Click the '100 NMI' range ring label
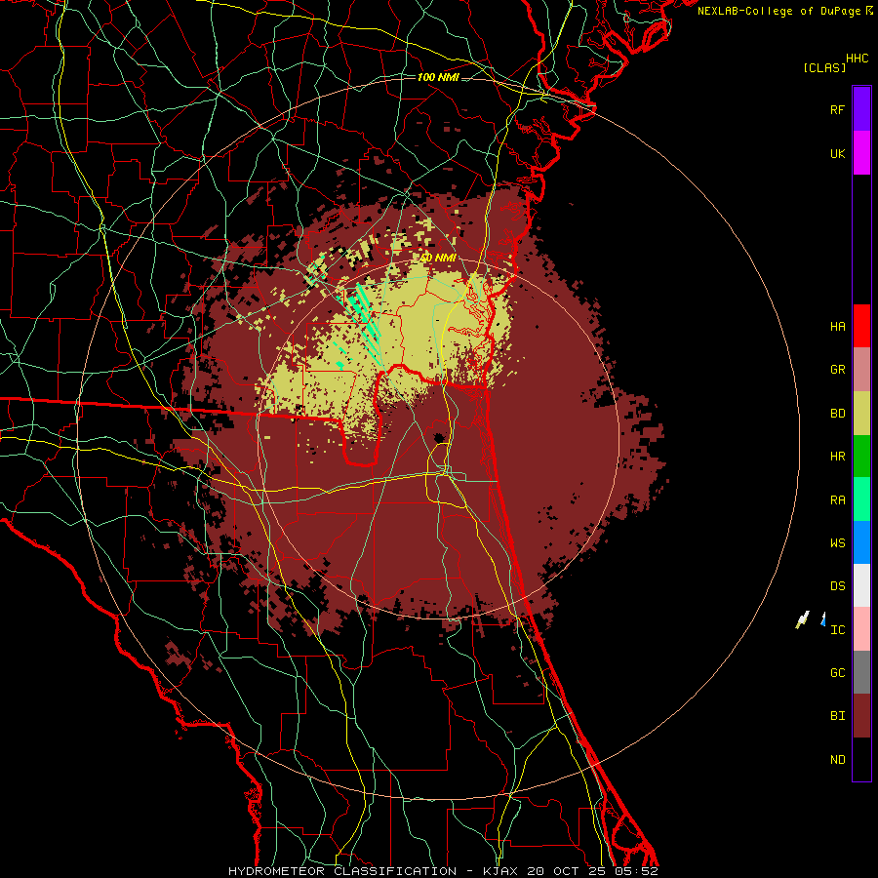The height and width of the screenshot is (878, 878). click(438, 77)
